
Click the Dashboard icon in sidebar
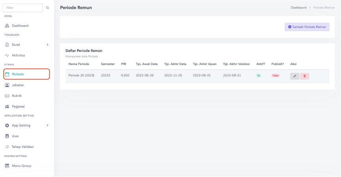pos(7,26)
